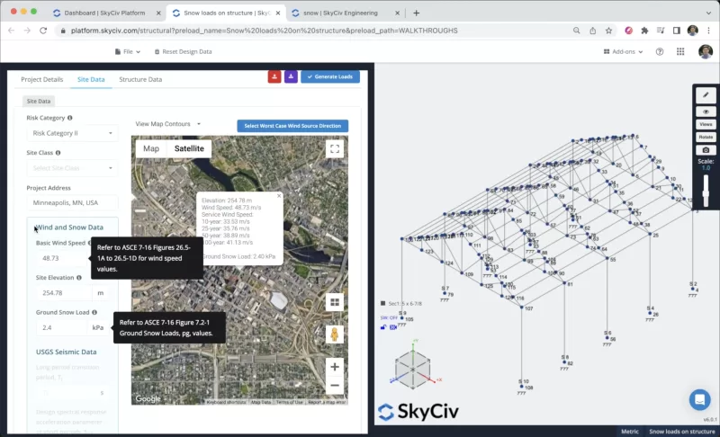
Task: Open the apps grid icon
Action: [x=680, y=52]
